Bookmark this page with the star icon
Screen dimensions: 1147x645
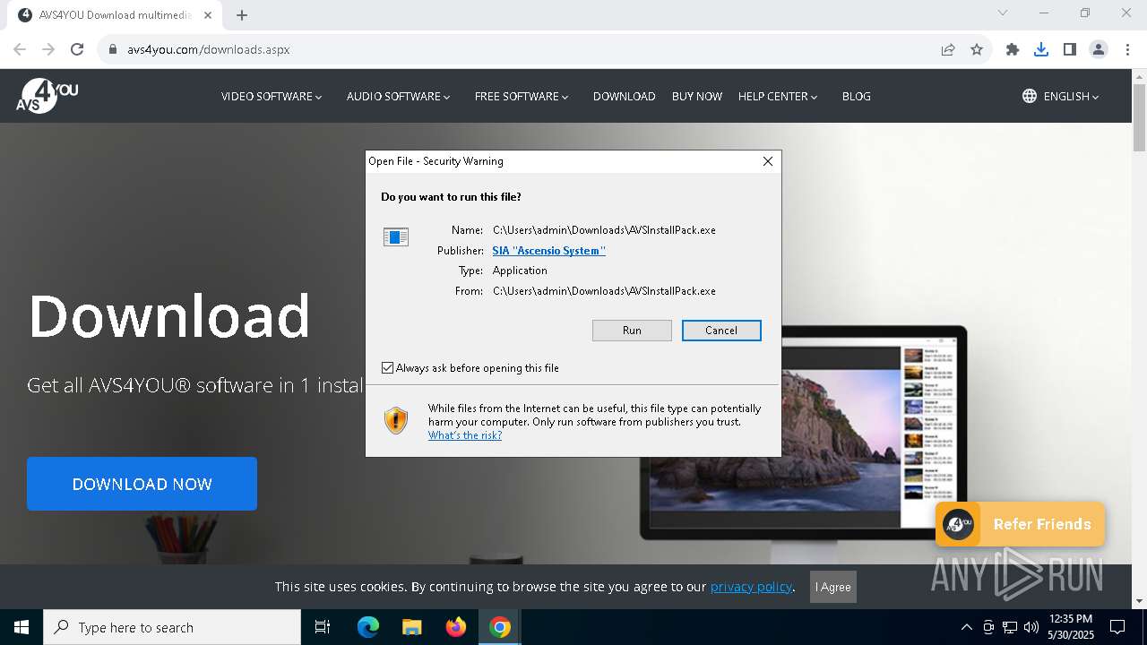977,49
